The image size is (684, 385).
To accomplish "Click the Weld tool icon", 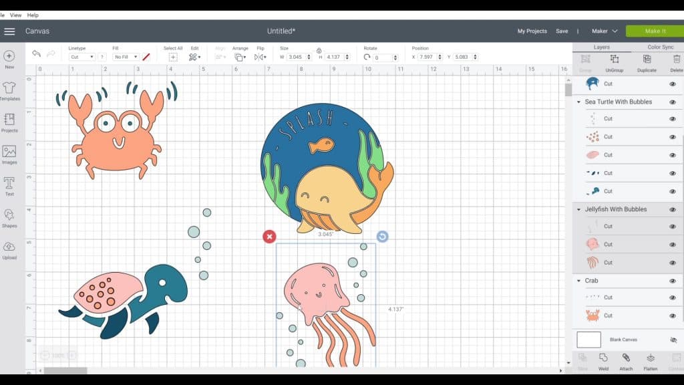I will pyautogui.click(x=603, y=360).
